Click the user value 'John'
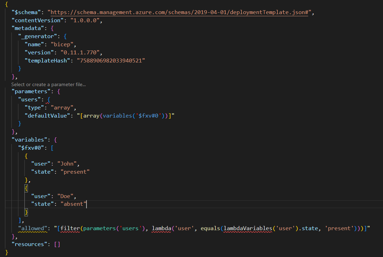 pyautogui.click(x=67, y=163)
